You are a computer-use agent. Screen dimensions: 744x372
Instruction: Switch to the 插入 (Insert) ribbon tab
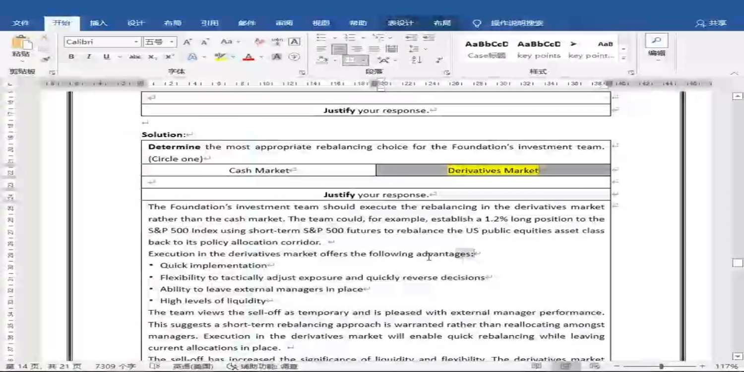(98, 23)
